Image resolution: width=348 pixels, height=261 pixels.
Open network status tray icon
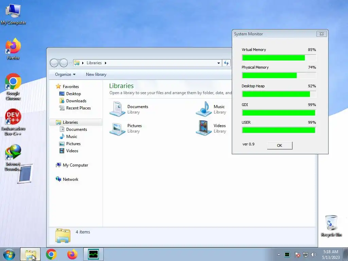(306, 255)
